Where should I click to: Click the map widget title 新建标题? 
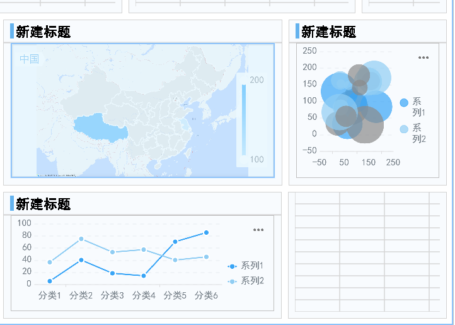pos(43,32)
